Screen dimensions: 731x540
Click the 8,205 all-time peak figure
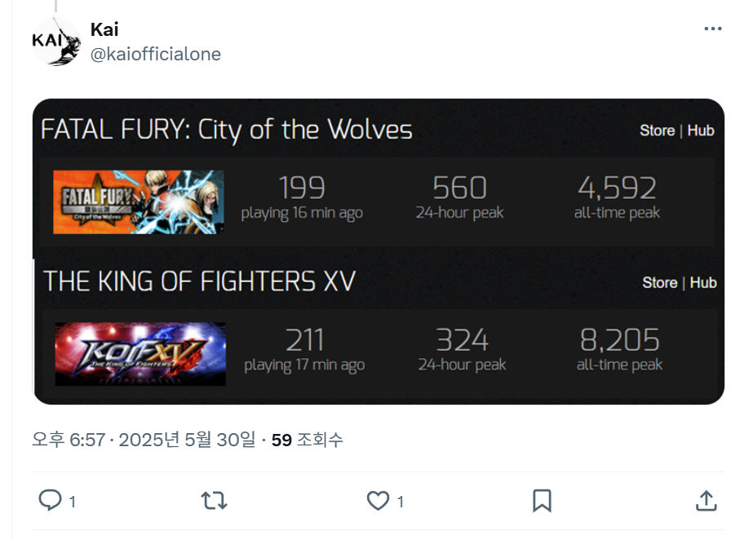click(619, 340)
